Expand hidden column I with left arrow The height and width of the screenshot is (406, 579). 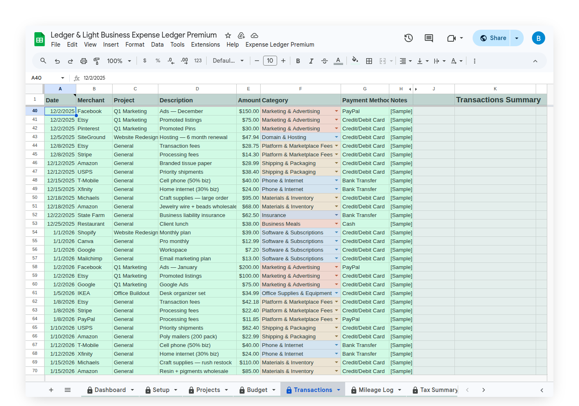(410, 89)
